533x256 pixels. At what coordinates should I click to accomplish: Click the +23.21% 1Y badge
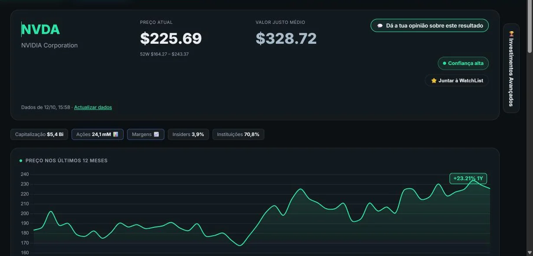(468, 178)
